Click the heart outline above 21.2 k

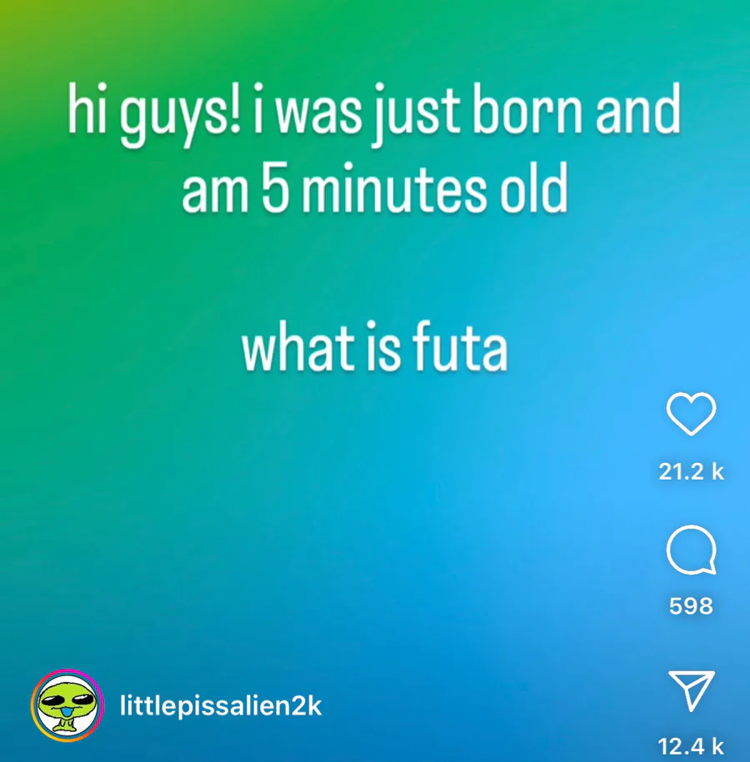tap(691, 413)
